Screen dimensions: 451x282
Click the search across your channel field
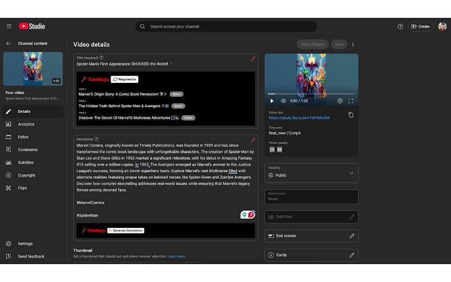tap(226, 27)
